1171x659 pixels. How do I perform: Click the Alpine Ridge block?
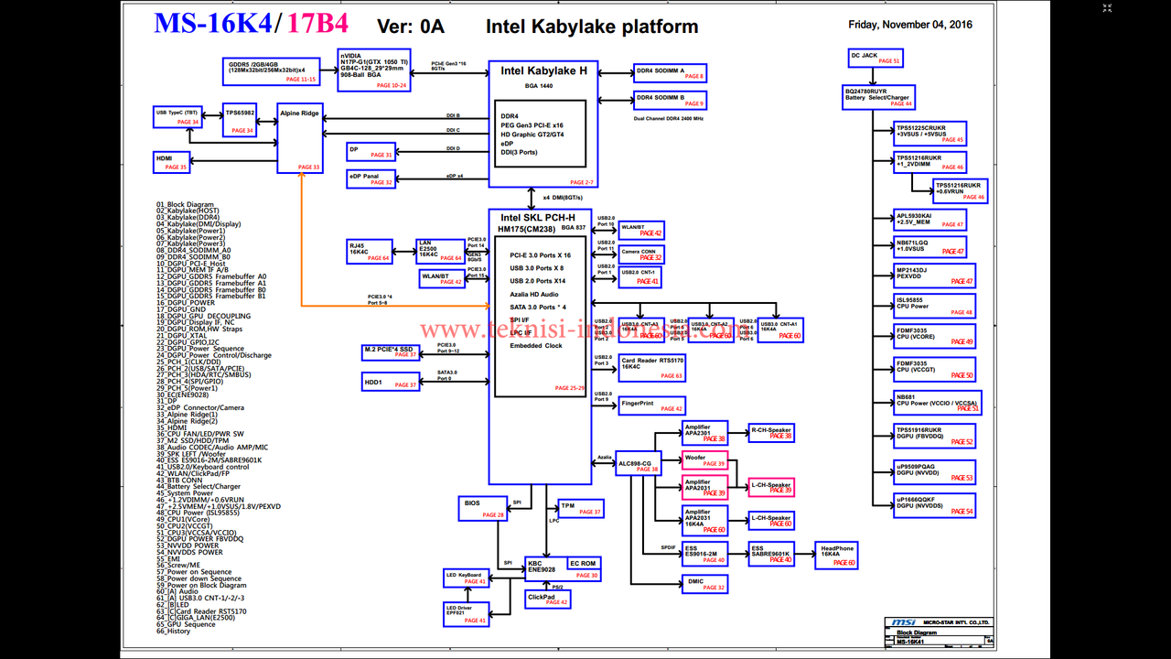coord(300,139)
